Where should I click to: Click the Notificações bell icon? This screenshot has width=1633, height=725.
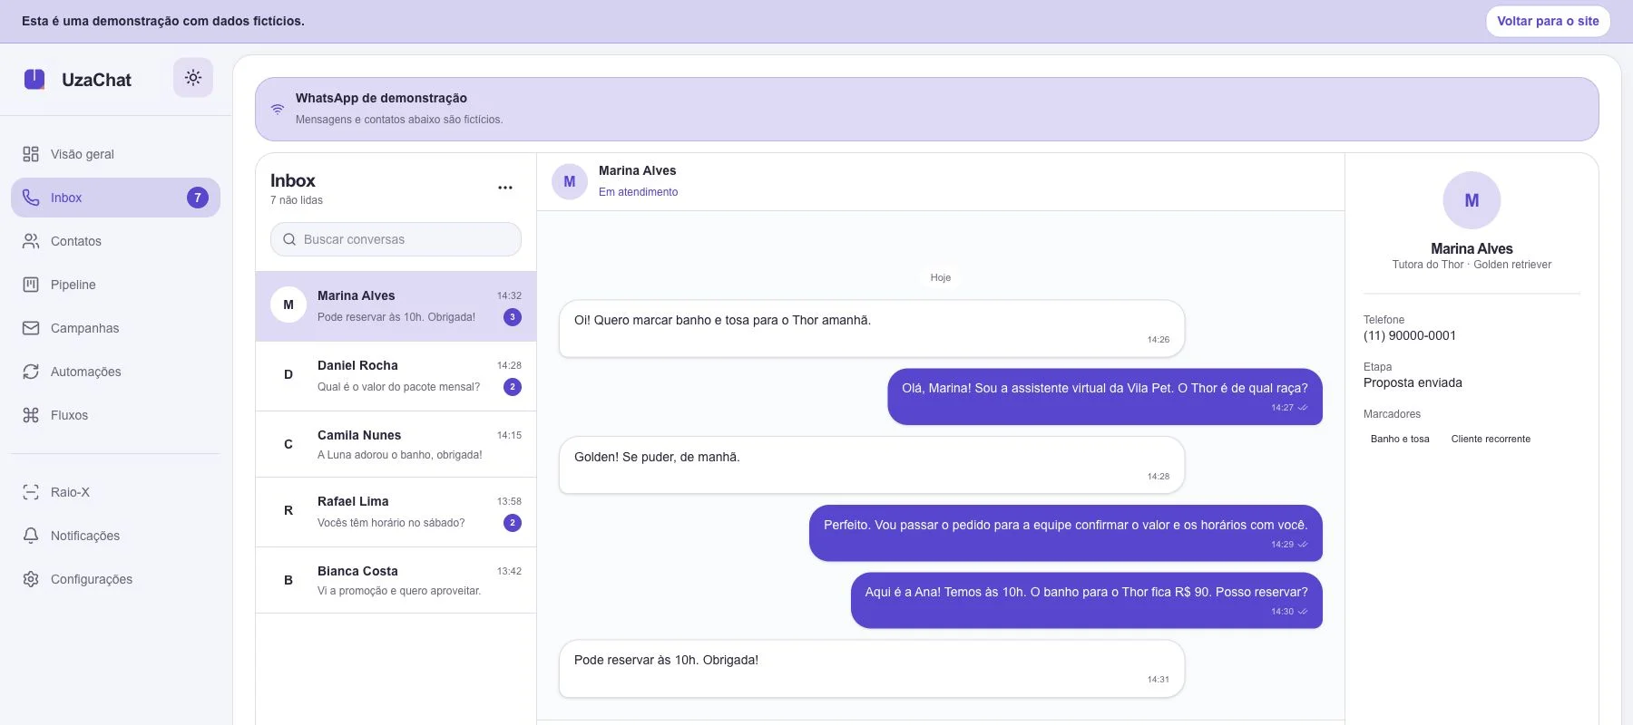tap(31, 536)
